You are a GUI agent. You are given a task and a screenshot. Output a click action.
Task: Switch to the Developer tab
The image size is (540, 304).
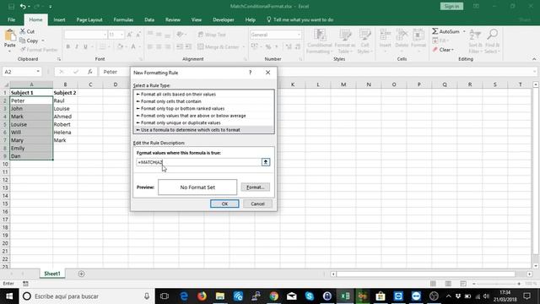point(223,19)
